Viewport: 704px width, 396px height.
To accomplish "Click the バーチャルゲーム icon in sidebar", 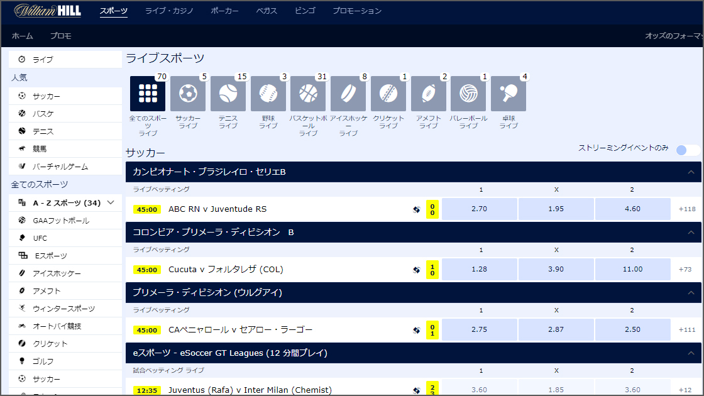I will (x=21, y=166).
